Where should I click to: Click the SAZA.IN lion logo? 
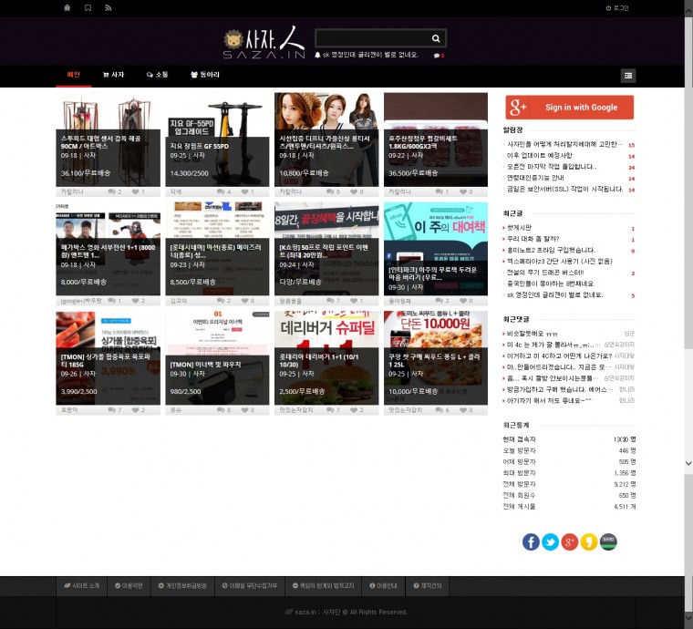click(x=264, y=41)
